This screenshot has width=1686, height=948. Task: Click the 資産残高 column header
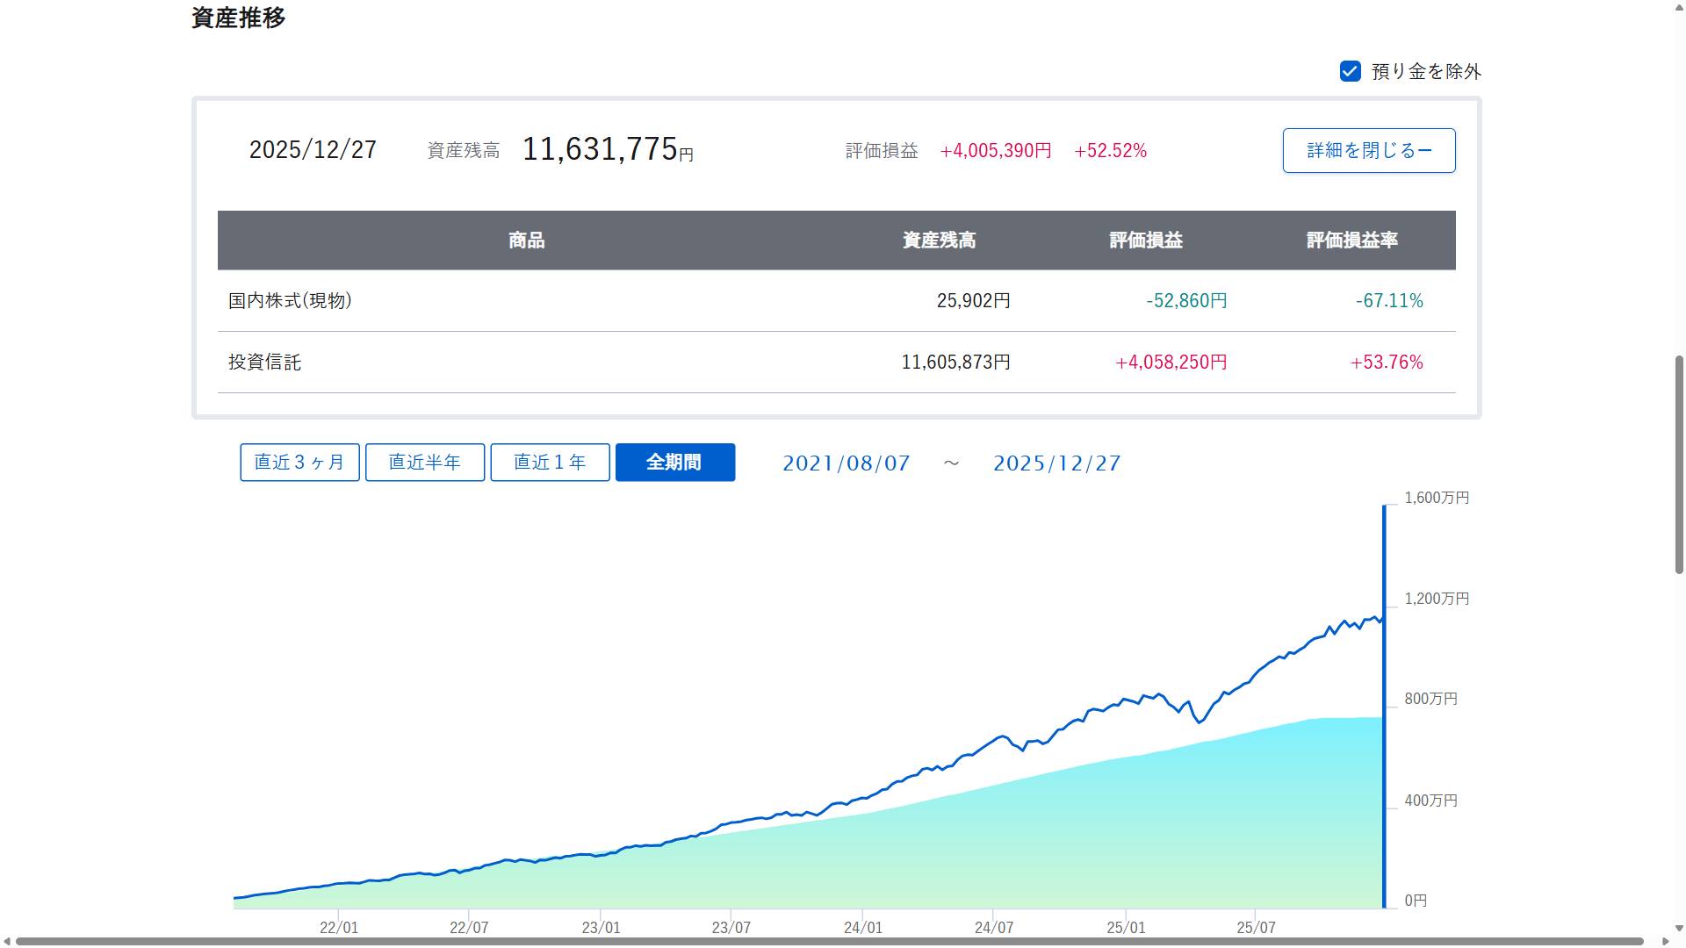pyautogui.click(x=939, y=241)
